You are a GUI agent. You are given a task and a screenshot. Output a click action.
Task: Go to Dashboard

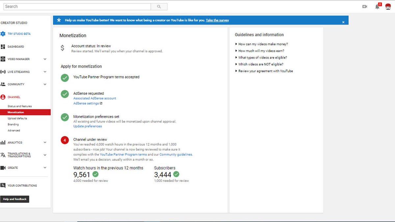[x=16, y=47]
